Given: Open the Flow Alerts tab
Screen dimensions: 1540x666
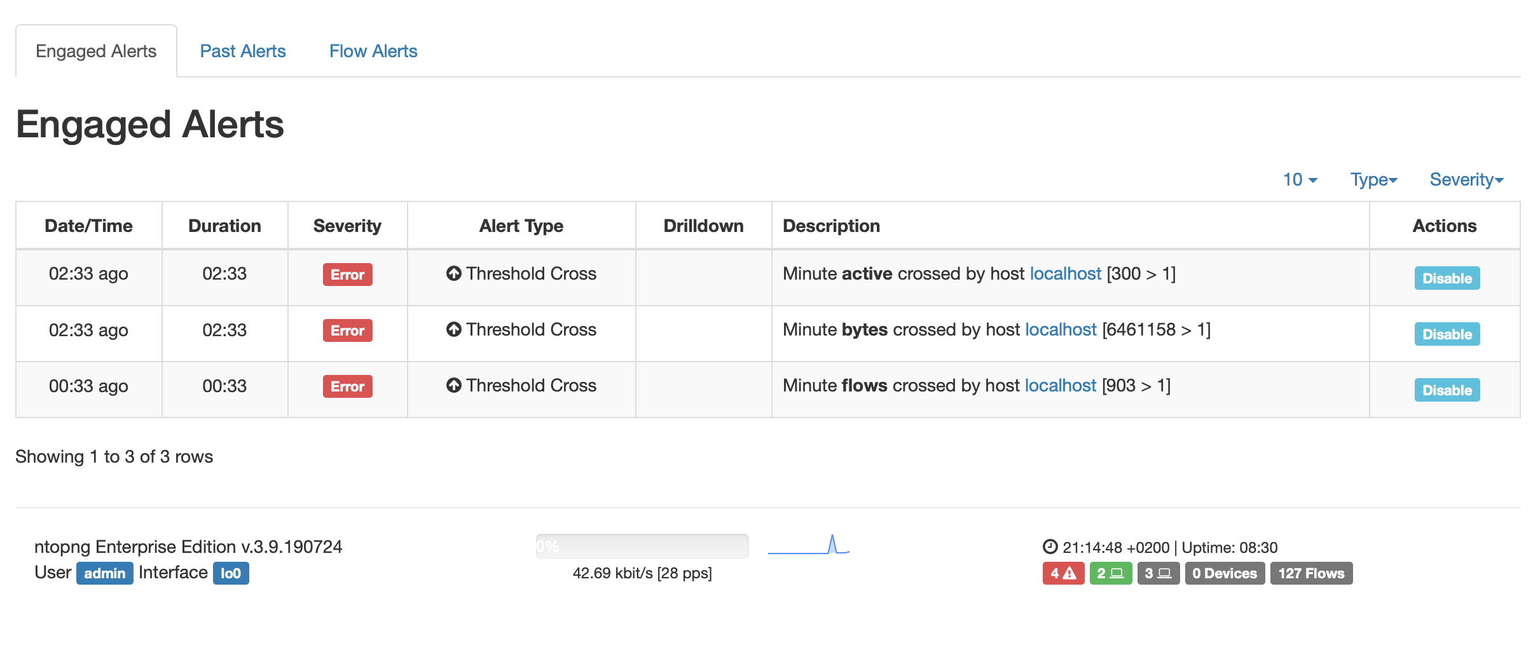Looking at the screenshot, I should click(373, 51).
